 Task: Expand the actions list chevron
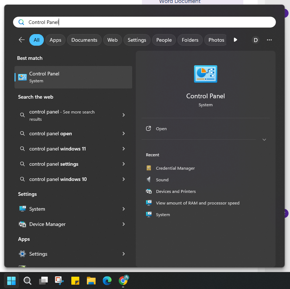tap(264, 140)
